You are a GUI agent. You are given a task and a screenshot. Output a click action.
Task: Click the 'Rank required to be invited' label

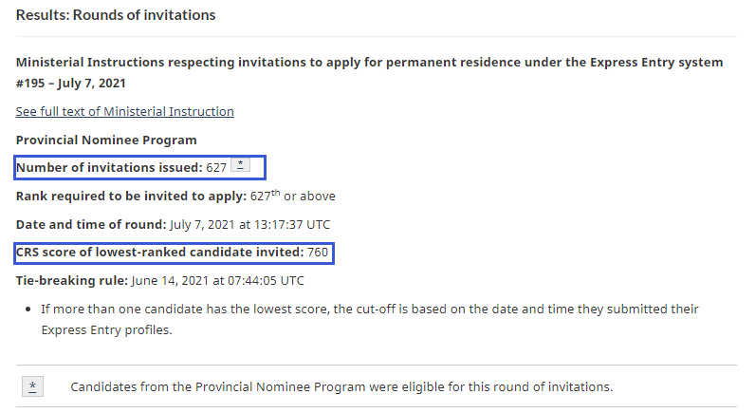131,197
